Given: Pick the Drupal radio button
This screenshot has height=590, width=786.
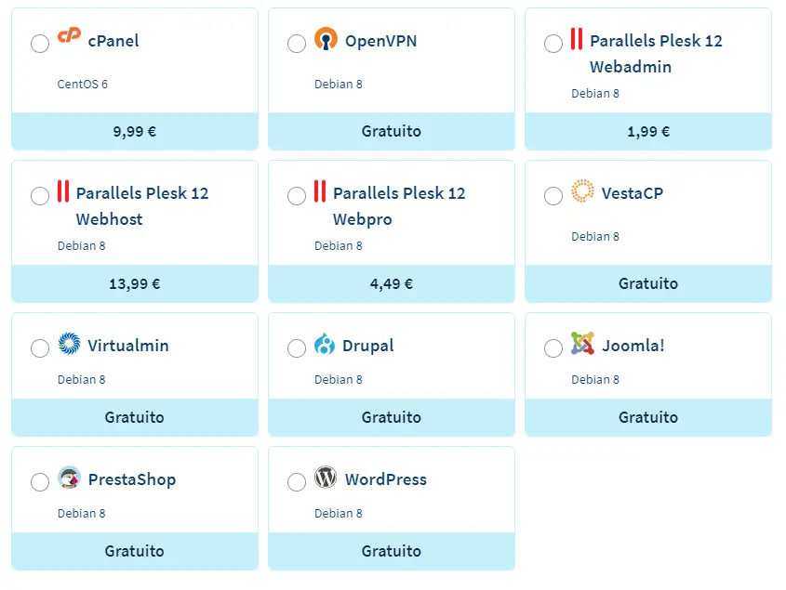Looking at the screenshot, I should (x=297, y=348).
